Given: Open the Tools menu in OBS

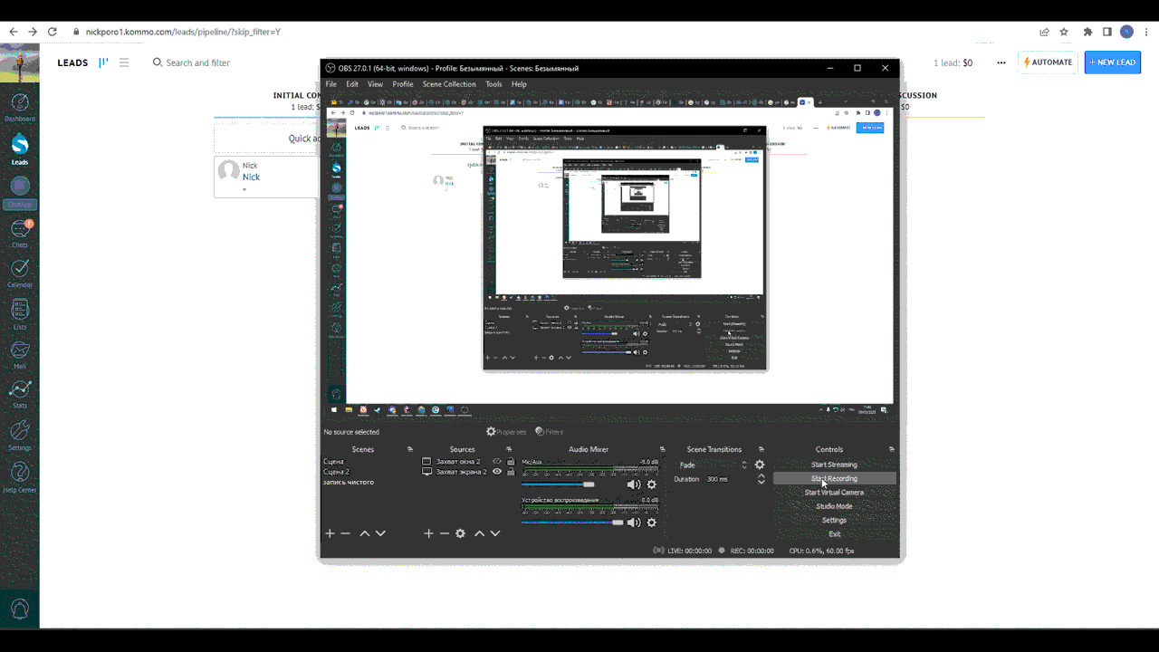Looking at the screenshot, I should (493, 84).
